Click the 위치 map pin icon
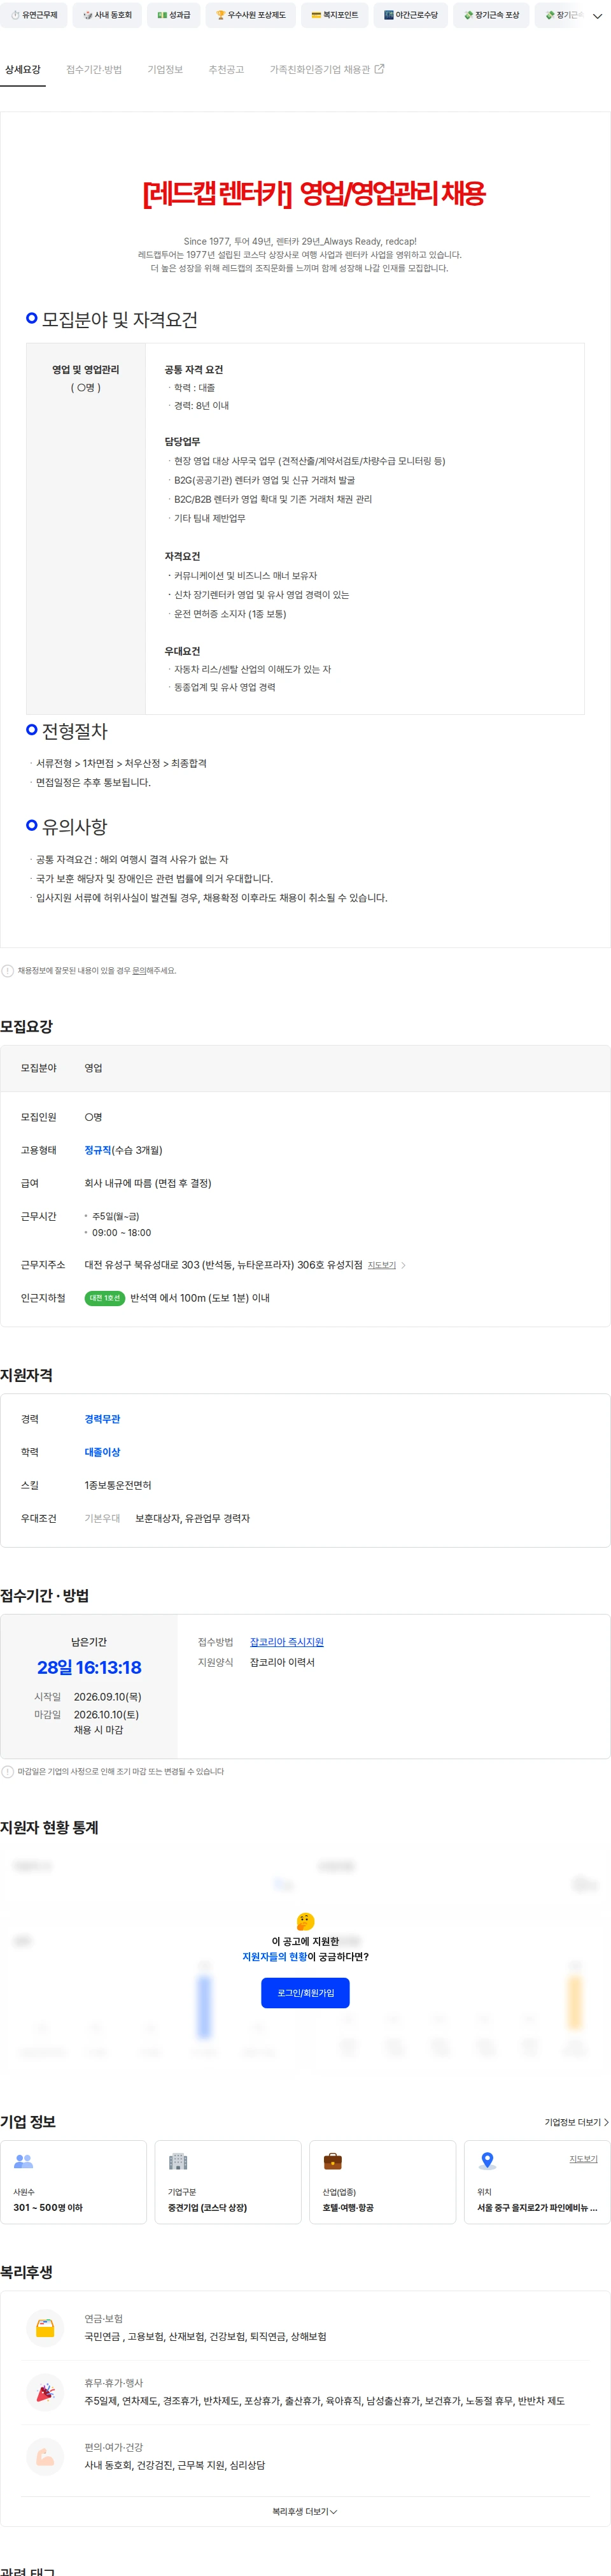The image size is (611, 2576). pyautogui.click(x=487, y=2161)
